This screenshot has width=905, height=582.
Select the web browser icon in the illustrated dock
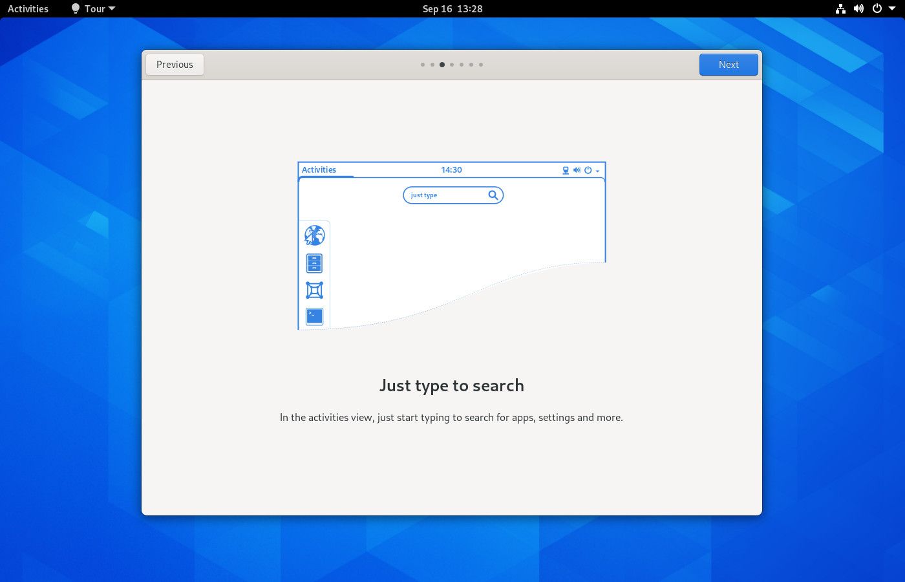tap(314, 235)
